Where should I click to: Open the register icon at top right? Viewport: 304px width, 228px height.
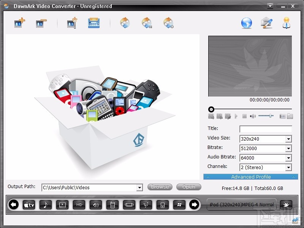click(287, 23)
